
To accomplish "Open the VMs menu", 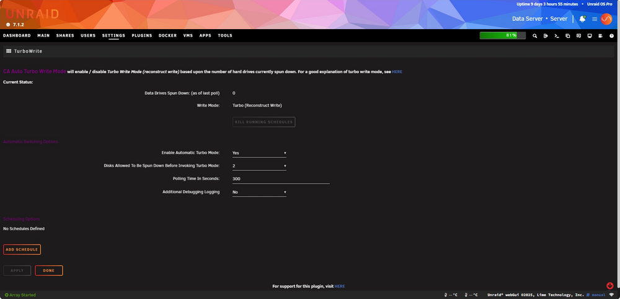I will tap(188, 35).
